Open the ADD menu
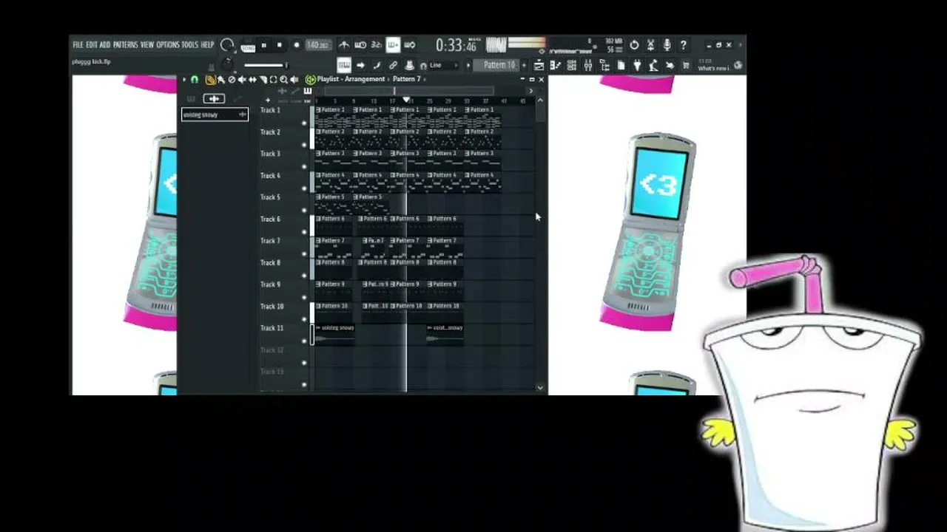 105,45
